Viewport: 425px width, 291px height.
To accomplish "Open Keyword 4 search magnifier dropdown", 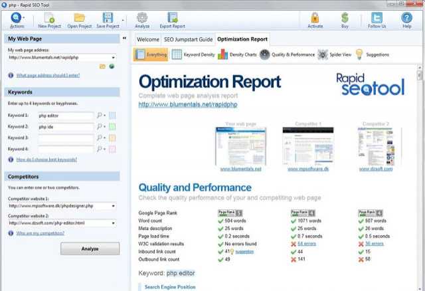I will pos(101,149).
